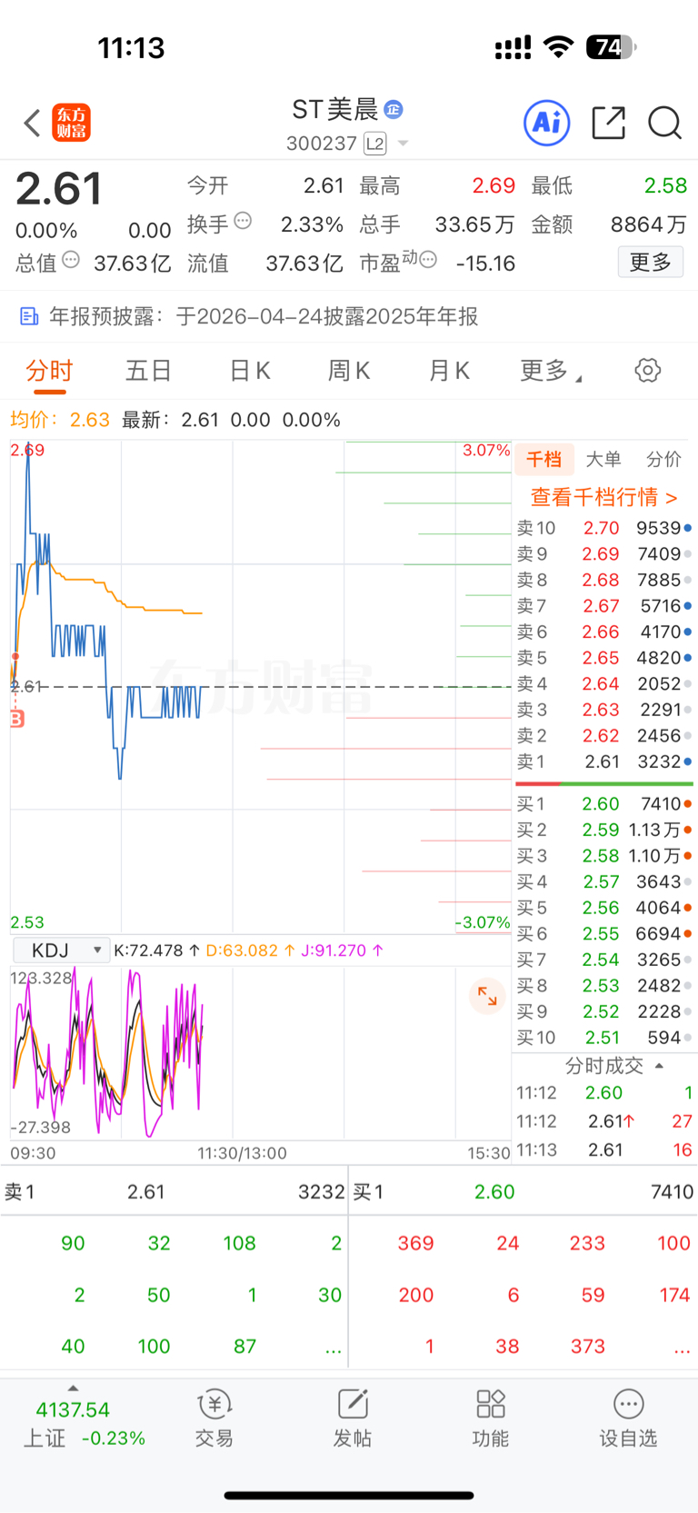
Task: Tap the KDJ indicator chart
Action: coord(261,1054)
